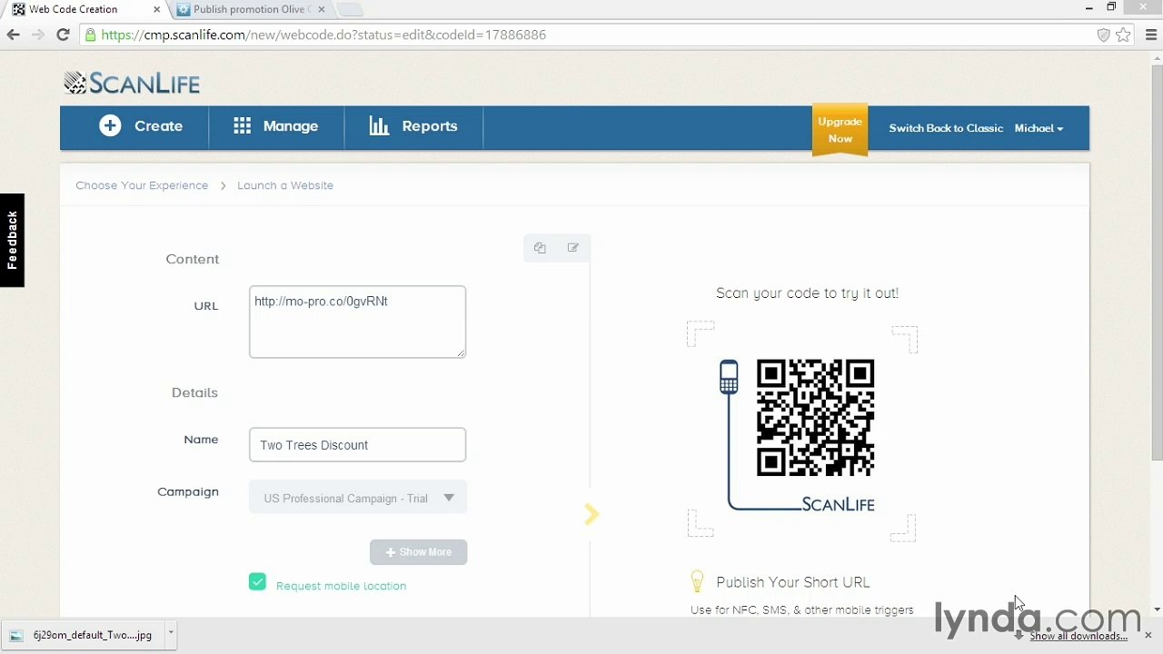Click the lightbulb icon beside Publish Your Short URL
Screen dimensions: 1163x654
(x=697, y=581)
